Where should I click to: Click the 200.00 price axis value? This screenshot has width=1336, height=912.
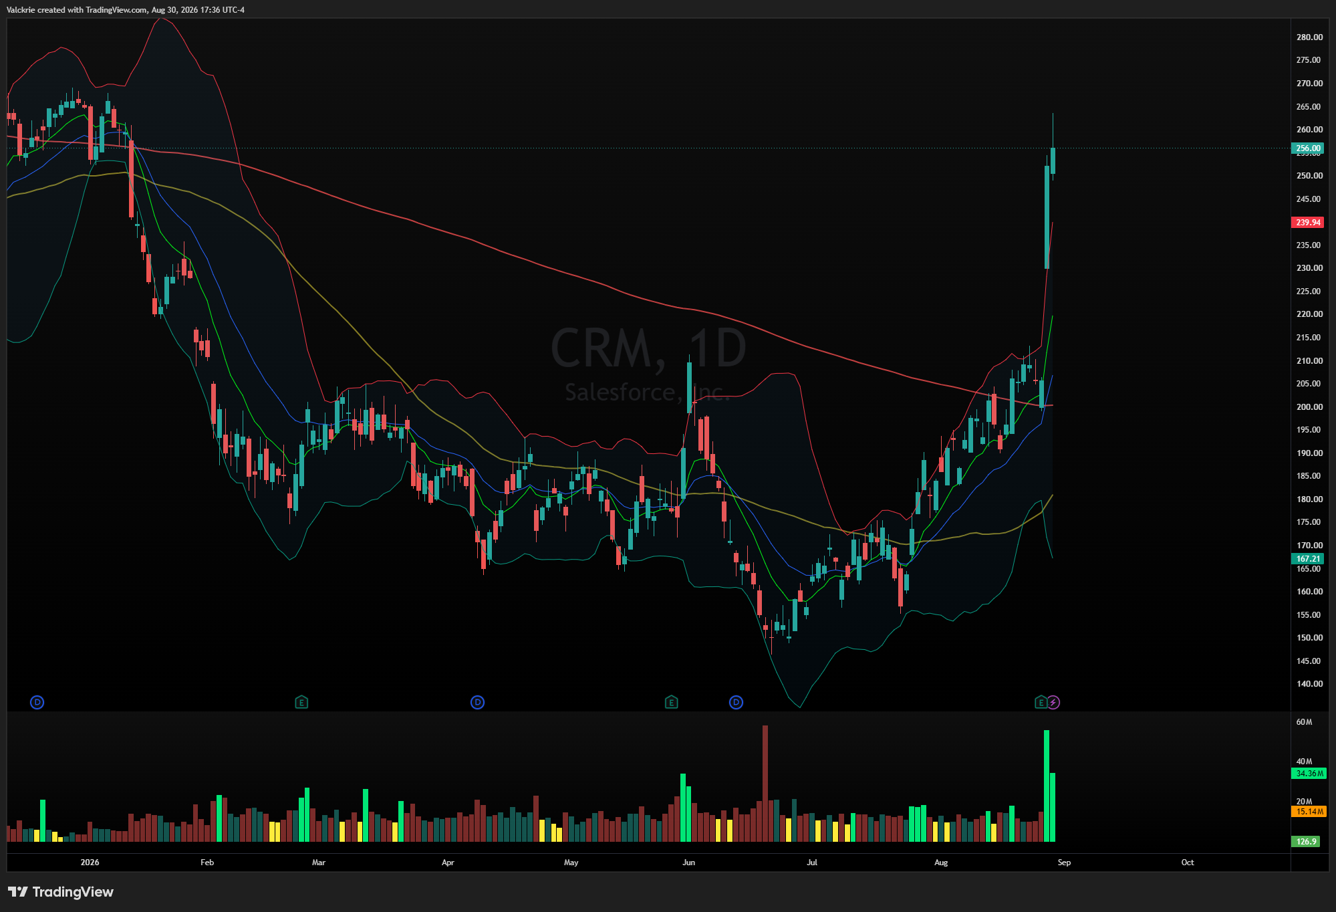(1309, 407)
